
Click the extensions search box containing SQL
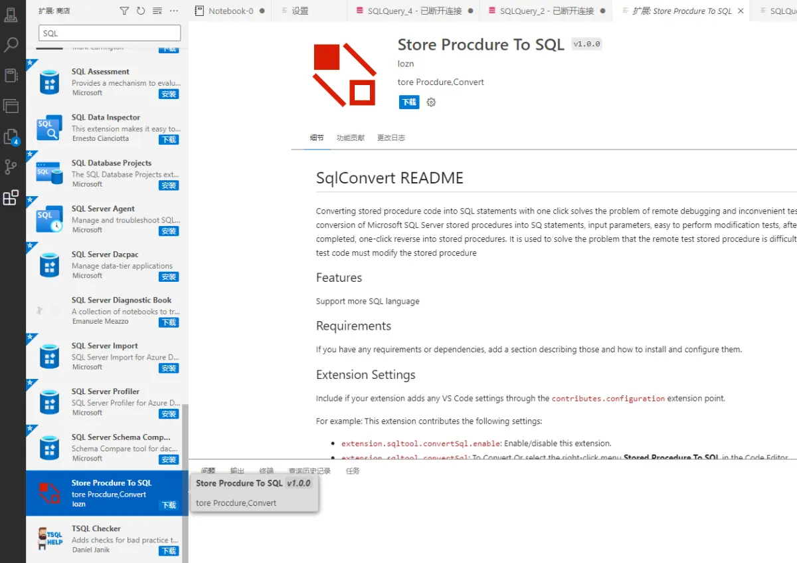click(110, 33)
